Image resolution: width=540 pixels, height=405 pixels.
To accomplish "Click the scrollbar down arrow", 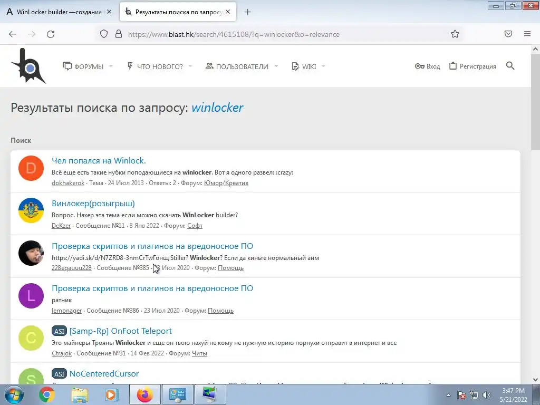I will click(535, 379).
